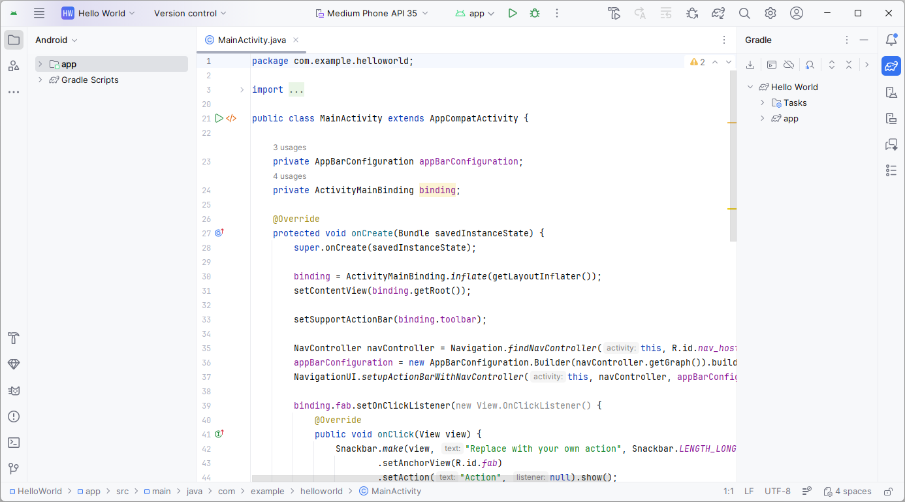The image size is (905, 502).
Task: Expand the collapsed import statements
Action: (296, 90)
